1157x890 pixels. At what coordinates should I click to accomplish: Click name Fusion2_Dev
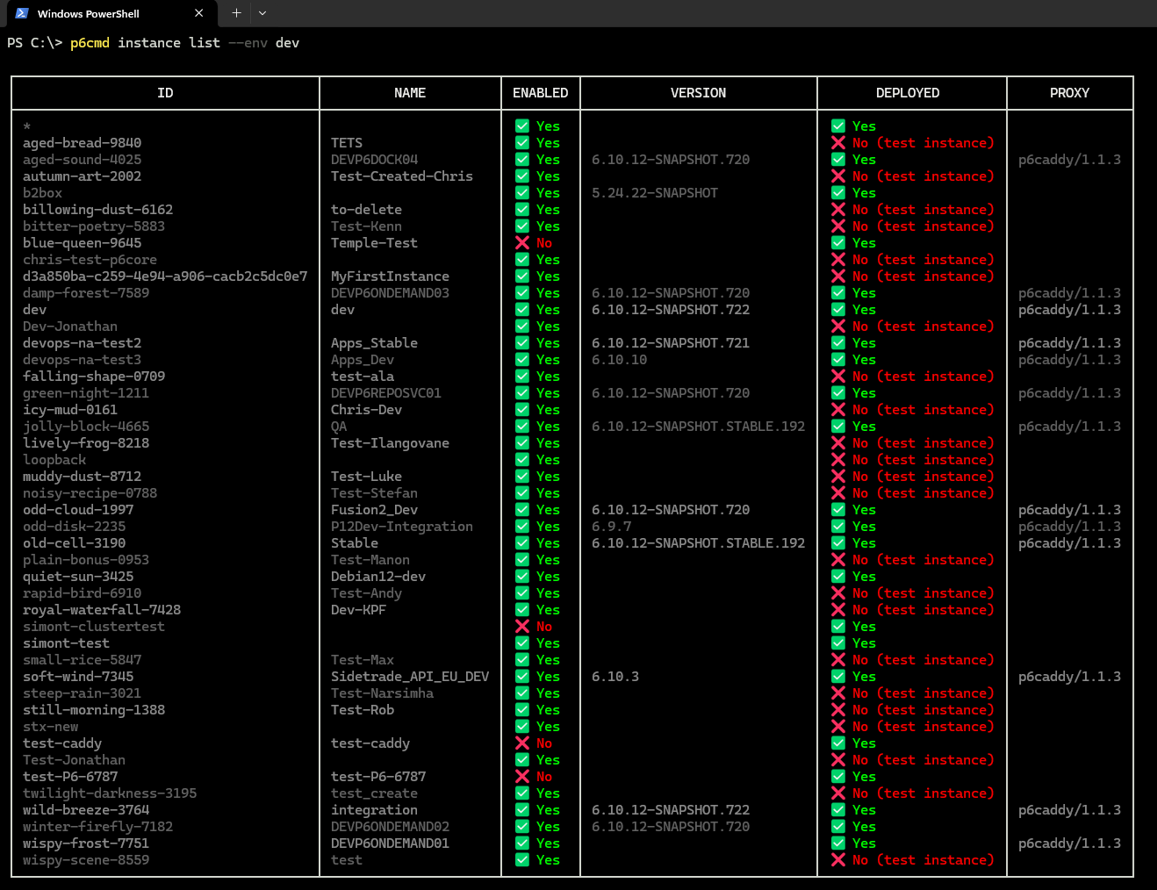pos(374,510)
